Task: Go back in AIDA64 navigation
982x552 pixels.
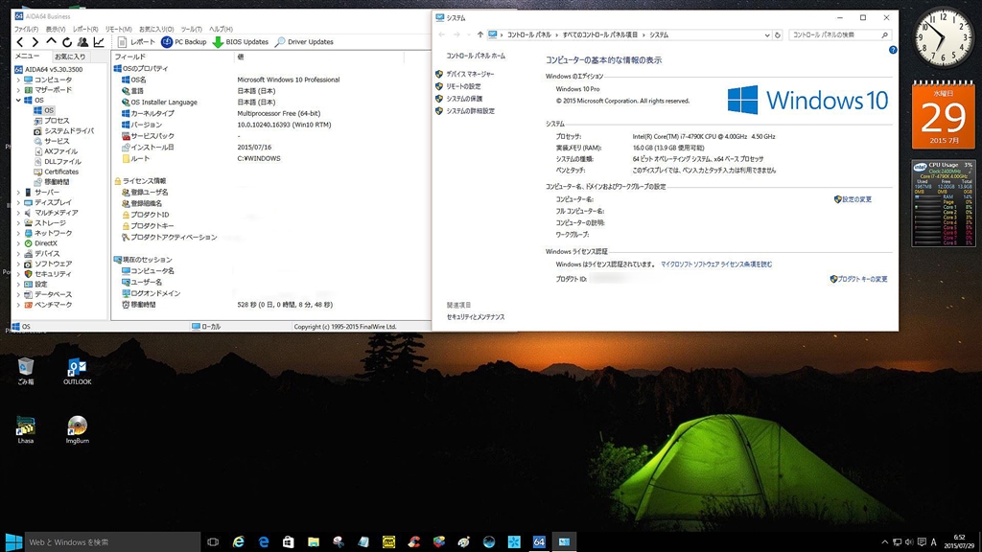Action: pyautogui.click(x=20, y=42)
